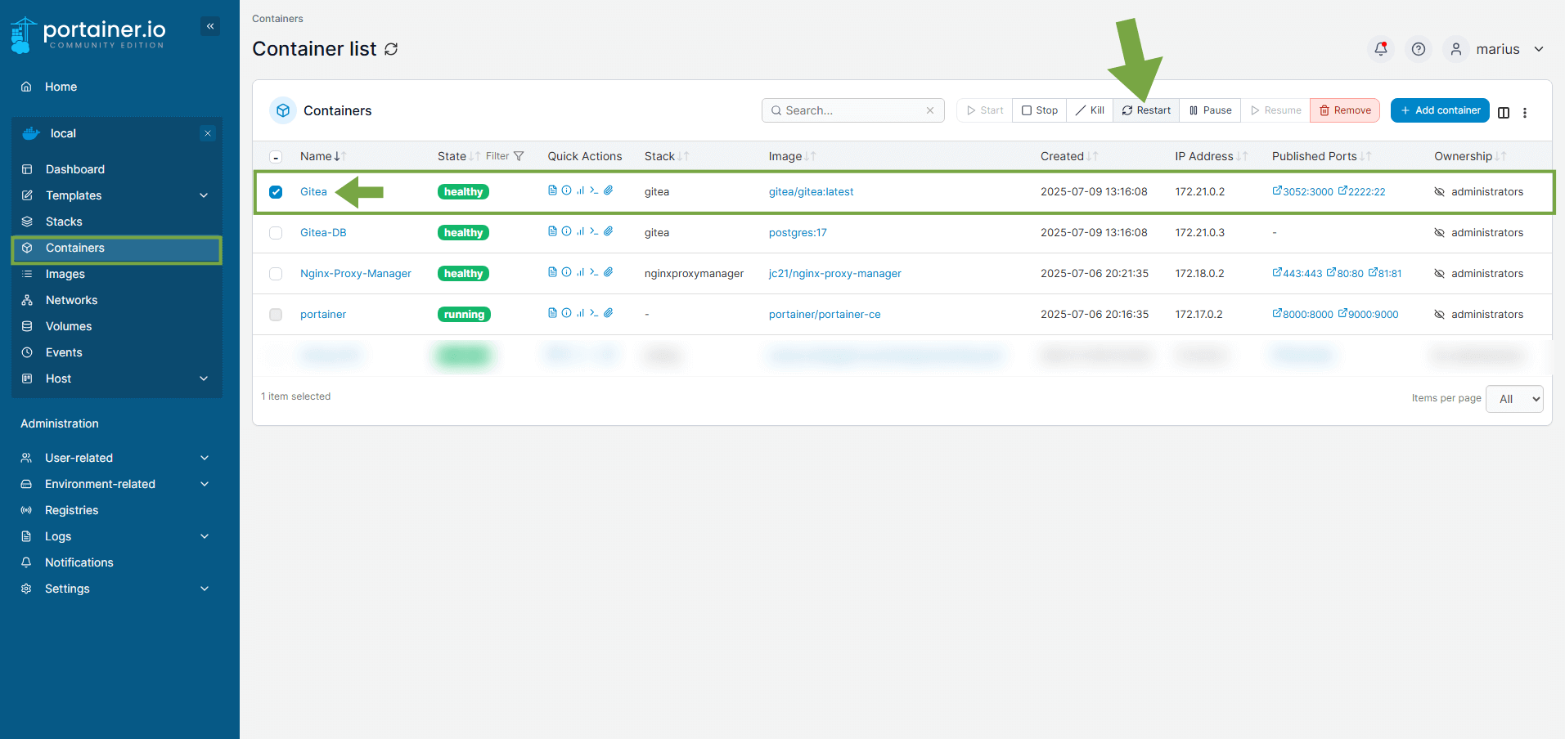Open Dashboard in sidebar
Viewport: 1565px width, 739px height.
click(116, 169)
